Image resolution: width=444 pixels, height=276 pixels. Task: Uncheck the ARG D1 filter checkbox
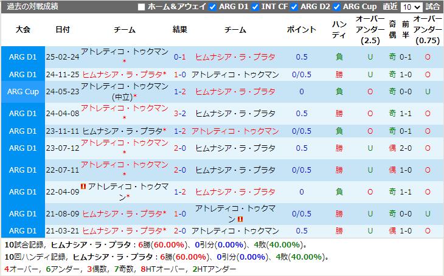pos(212,7)
